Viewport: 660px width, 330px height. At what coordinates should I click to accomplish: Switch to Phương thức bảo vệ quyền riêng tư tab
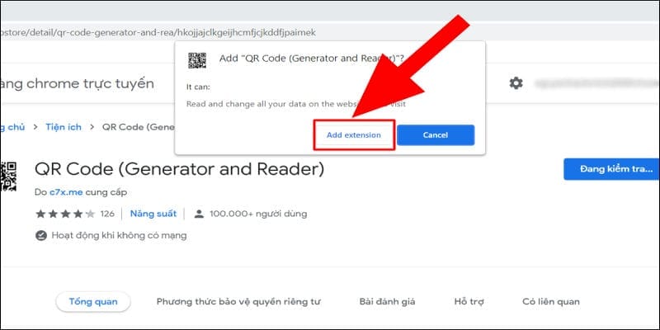click(x=238, y=302)
